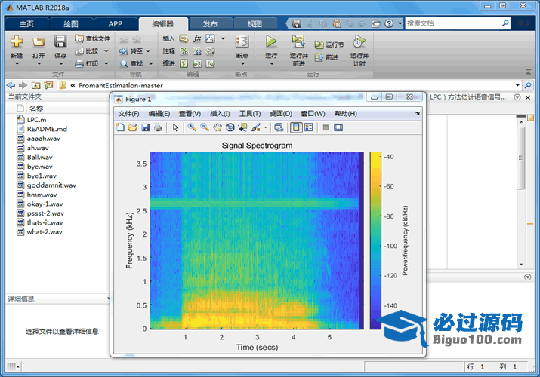Viewport: 540px width, 377px height.
Task: Click browse for folder icon in address bar
Action: pos(48,85)
